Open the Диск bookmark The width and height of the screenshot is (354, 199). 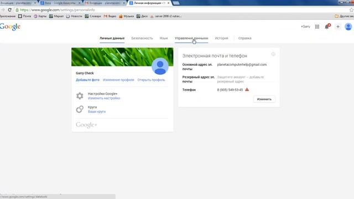pos(142,16)
